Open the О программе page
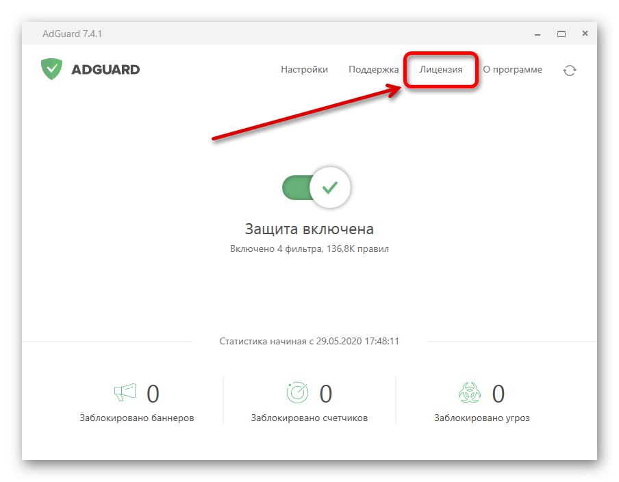The width and height of the screenshot is (619, 482). (x=513, y=69)
